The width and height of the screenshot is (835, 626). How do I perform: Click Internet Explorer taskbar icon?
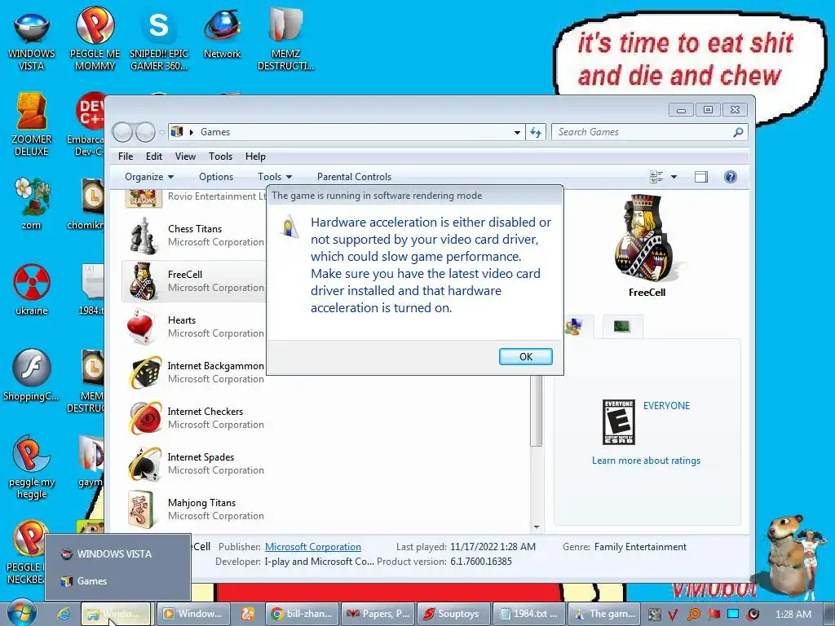point(64,614)
